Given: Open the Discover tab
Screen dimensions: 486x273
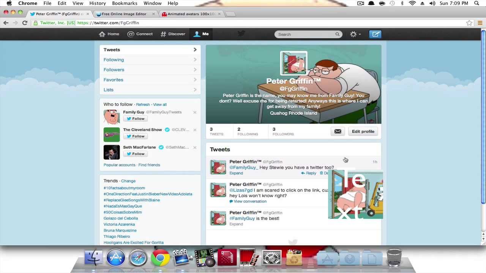Looking at the screenshot, I should pos(173,34).
